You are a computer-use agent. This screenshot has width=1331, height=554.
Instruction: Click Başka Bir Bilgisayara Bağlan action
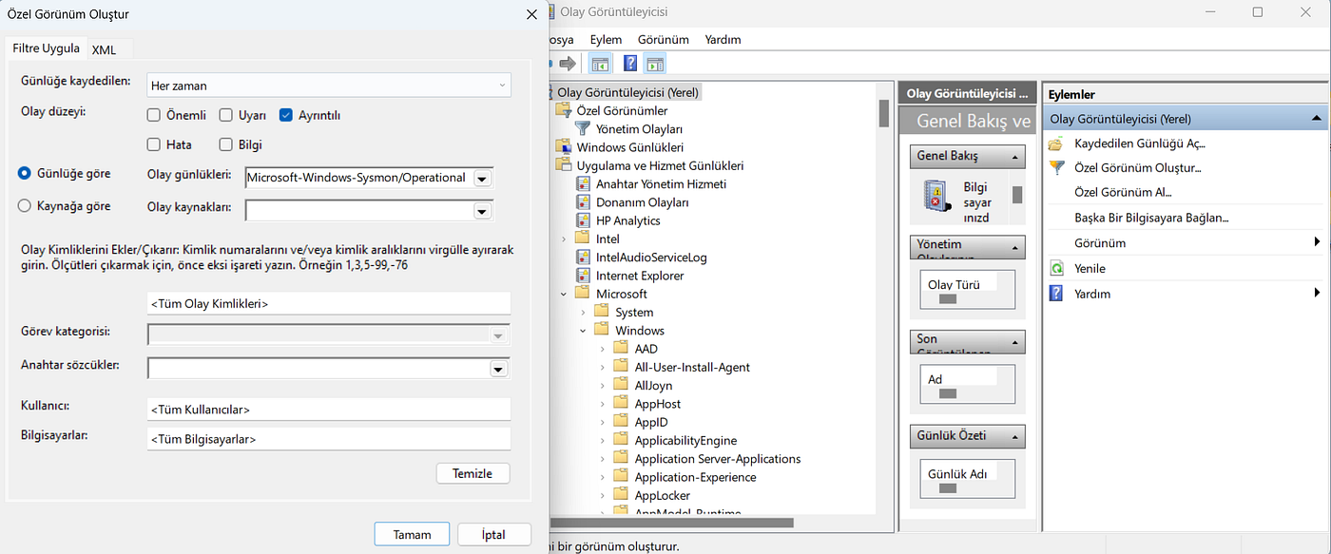pos(1151,218)
